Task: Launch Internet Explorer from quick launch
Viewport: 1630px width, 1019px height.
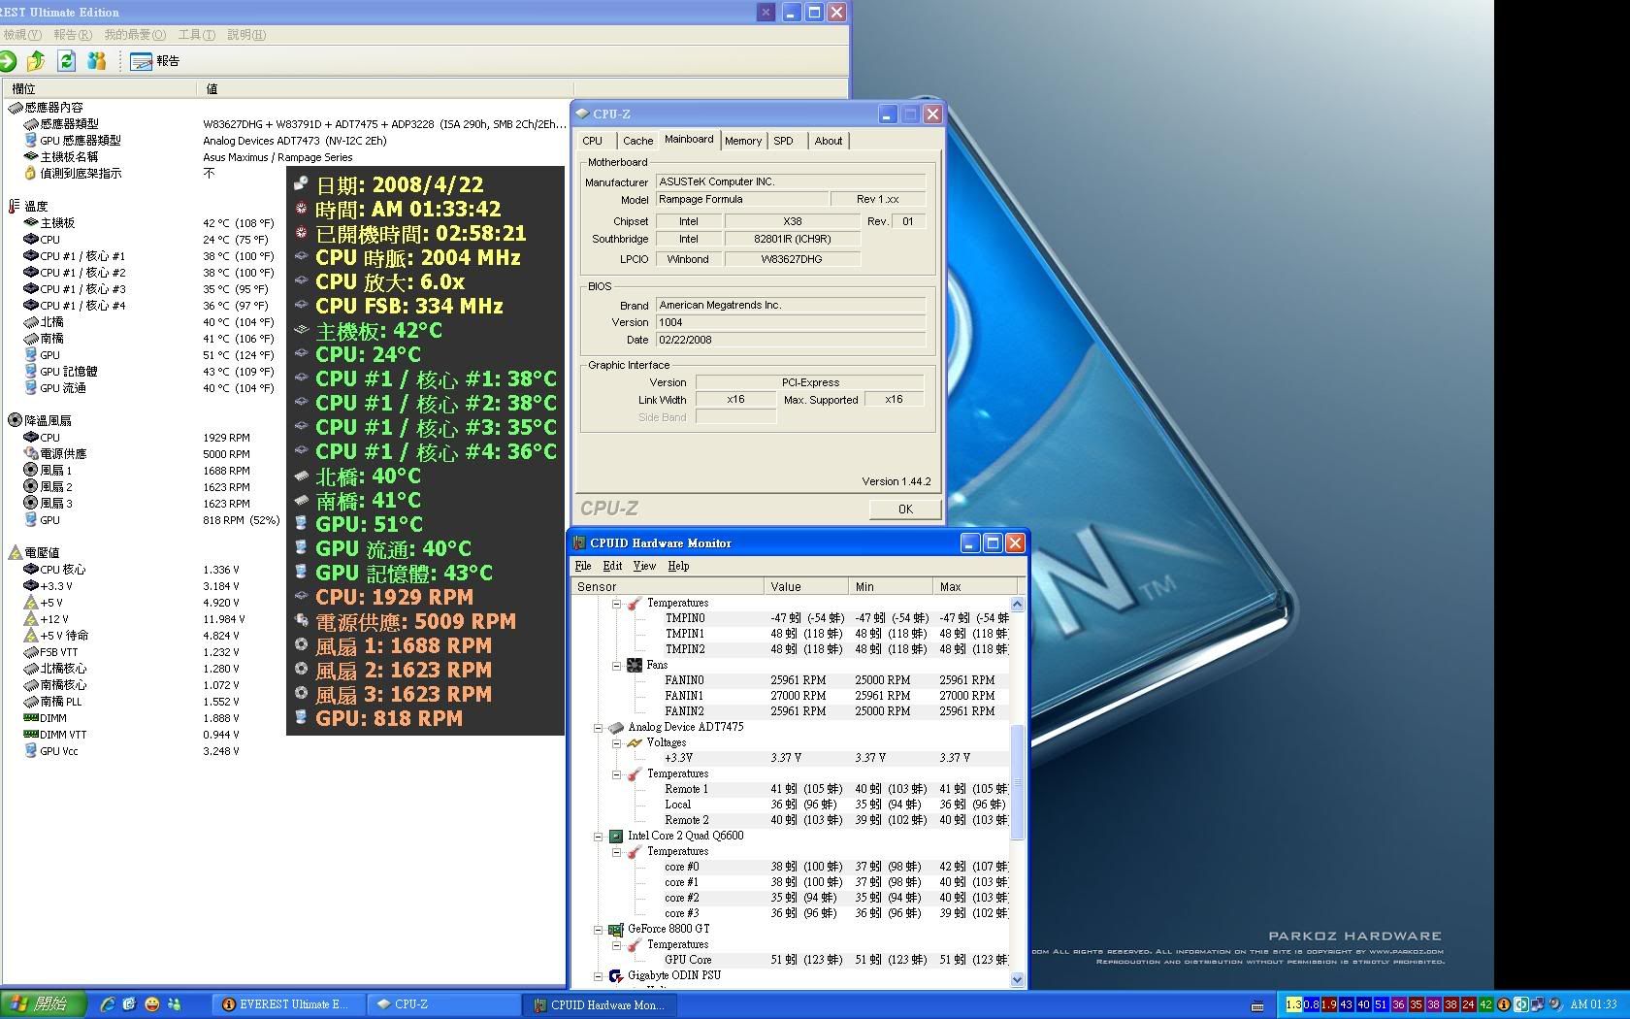Action: pos(107,1004)
